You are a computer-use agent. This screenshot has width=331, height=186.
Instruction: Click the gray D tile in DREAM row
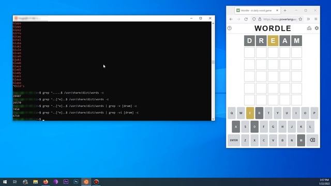[x=249, y=41]
